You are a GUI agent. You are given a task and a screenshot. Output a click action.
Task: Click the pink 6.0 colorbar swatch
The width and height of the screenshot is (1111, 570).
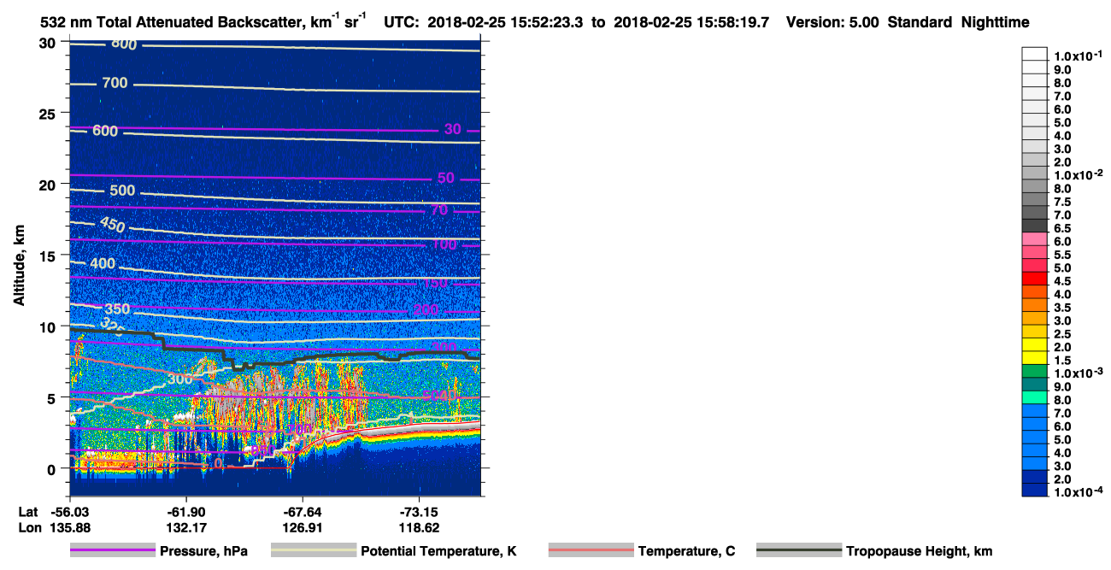tap(1035, 238)
